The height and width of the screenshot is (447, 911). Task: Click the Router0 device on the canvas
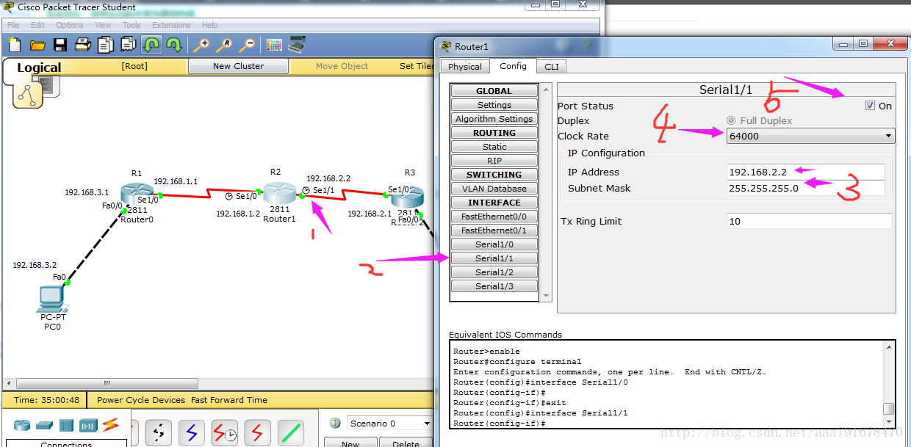(137, 195)
